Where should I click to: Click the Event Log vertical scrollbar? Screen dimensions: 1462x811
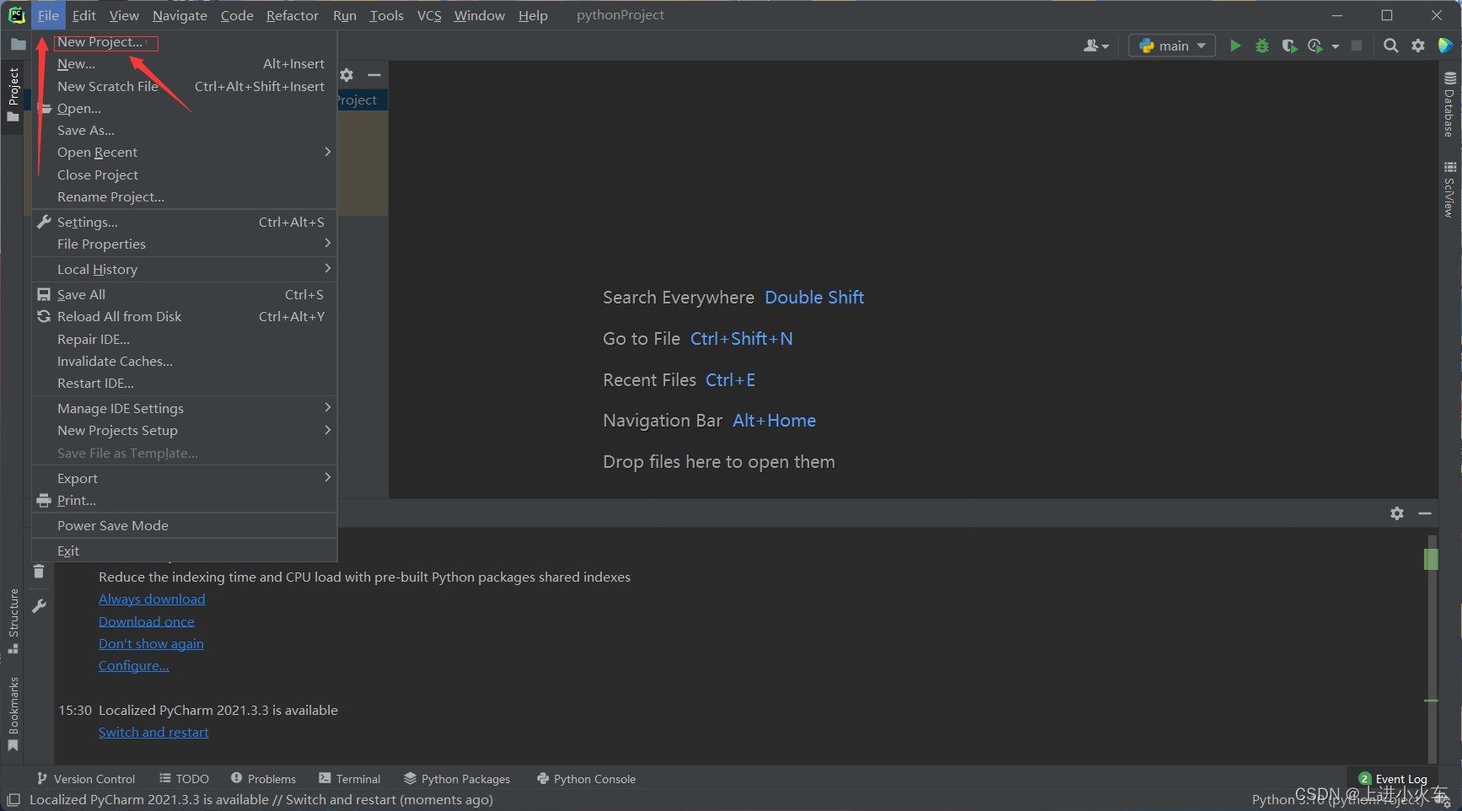click(x=1431, y=649)
